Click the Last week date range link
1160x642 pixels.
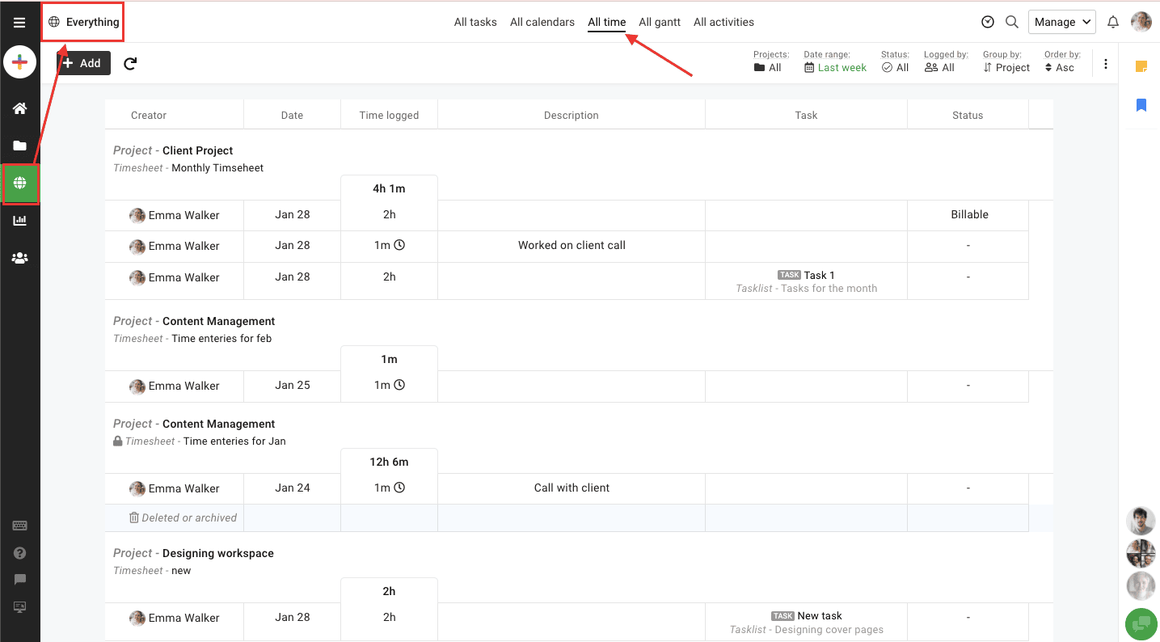point(842,68)
